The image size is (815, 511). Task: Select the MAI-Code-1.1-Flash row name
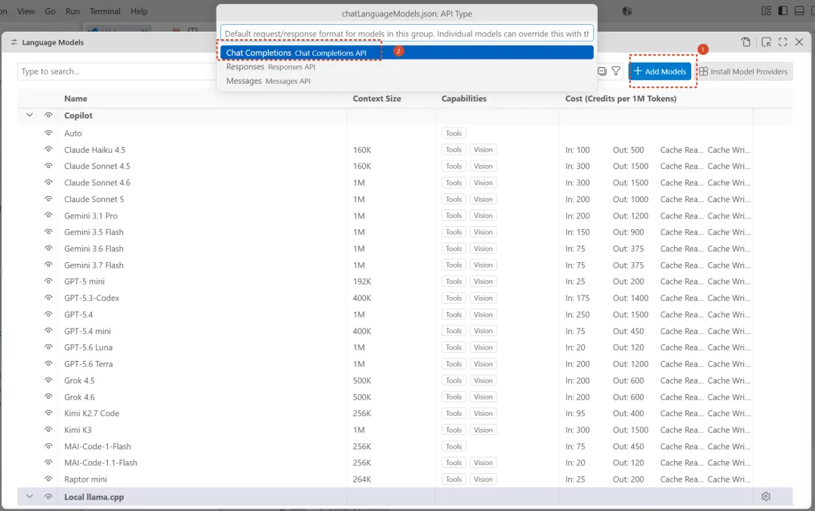tap(100, 462)
